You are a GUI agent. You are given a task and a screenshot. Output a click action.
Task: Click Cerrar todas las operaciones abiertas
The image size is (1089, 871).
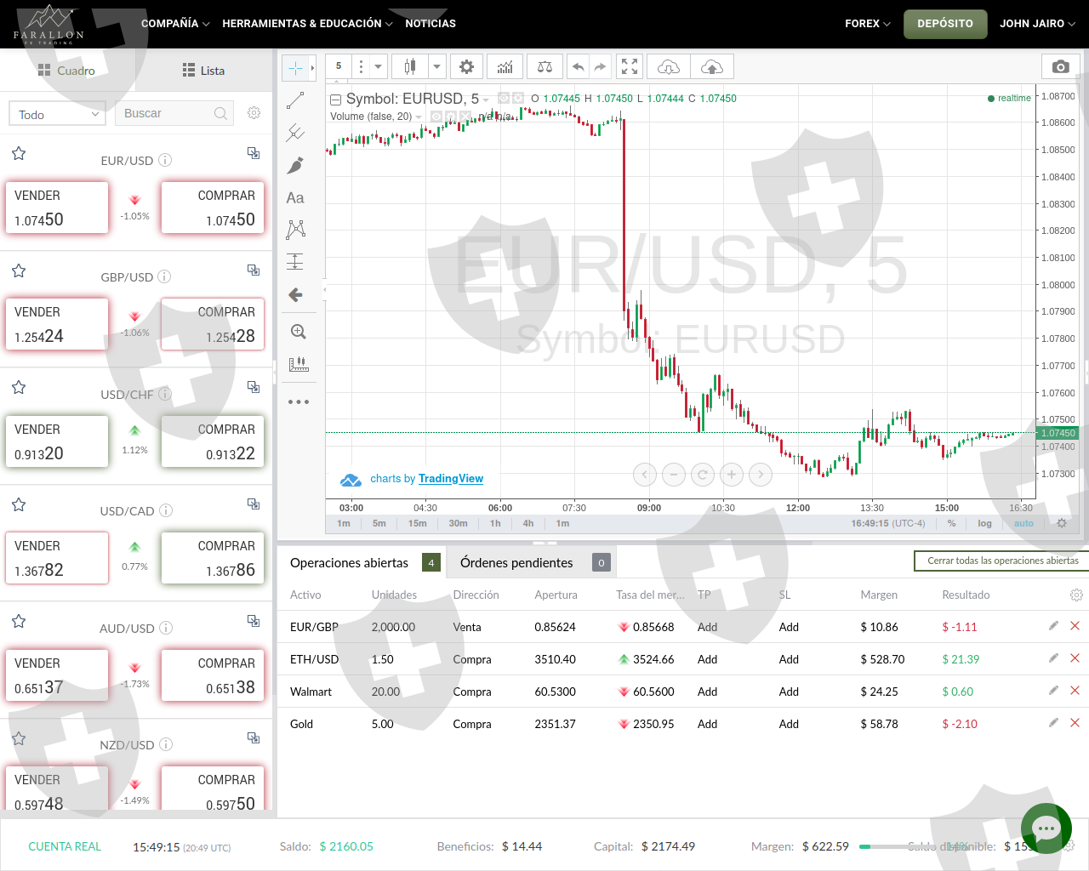click(x=1002, y=561)
